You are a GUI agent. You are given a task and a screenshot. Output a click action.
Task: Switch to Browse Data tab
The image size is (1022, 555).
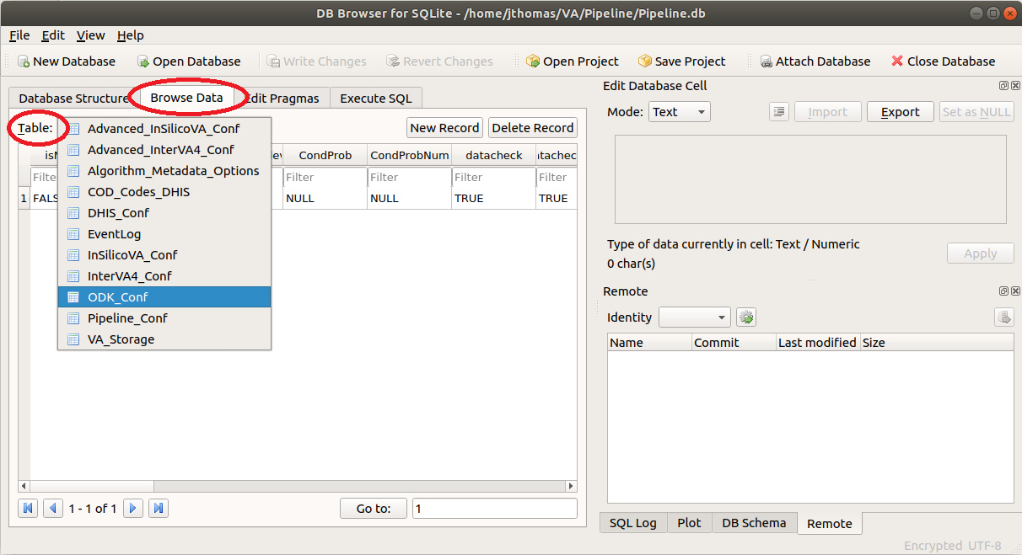[x=187, y=98]
